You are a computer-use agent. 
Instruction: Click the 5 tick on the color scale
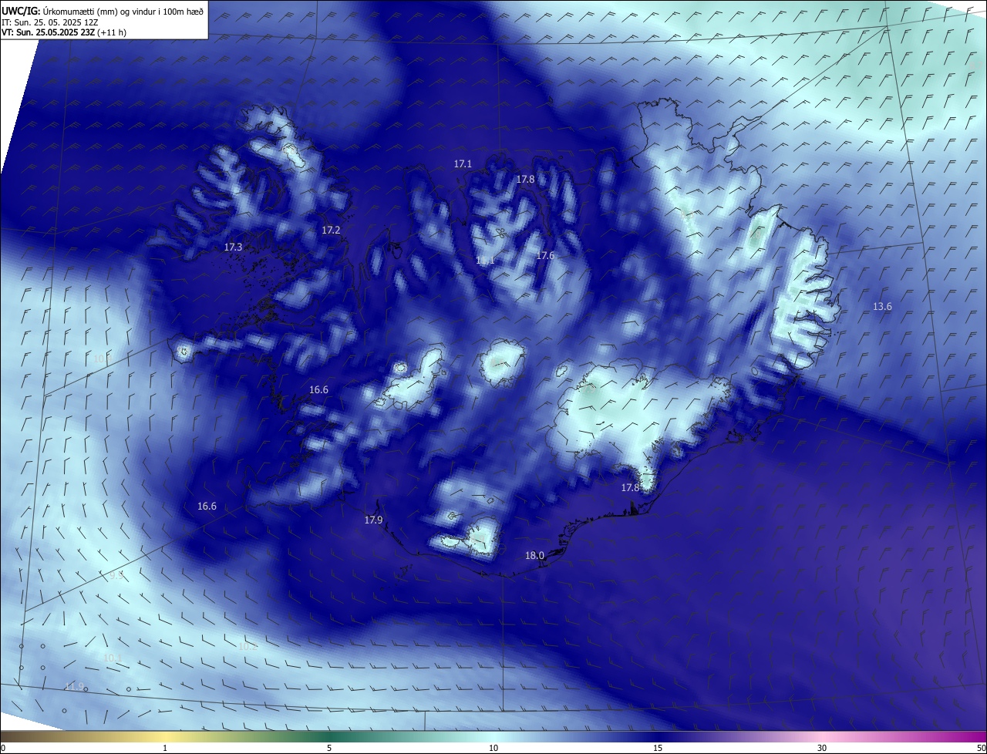pos(329,749)
